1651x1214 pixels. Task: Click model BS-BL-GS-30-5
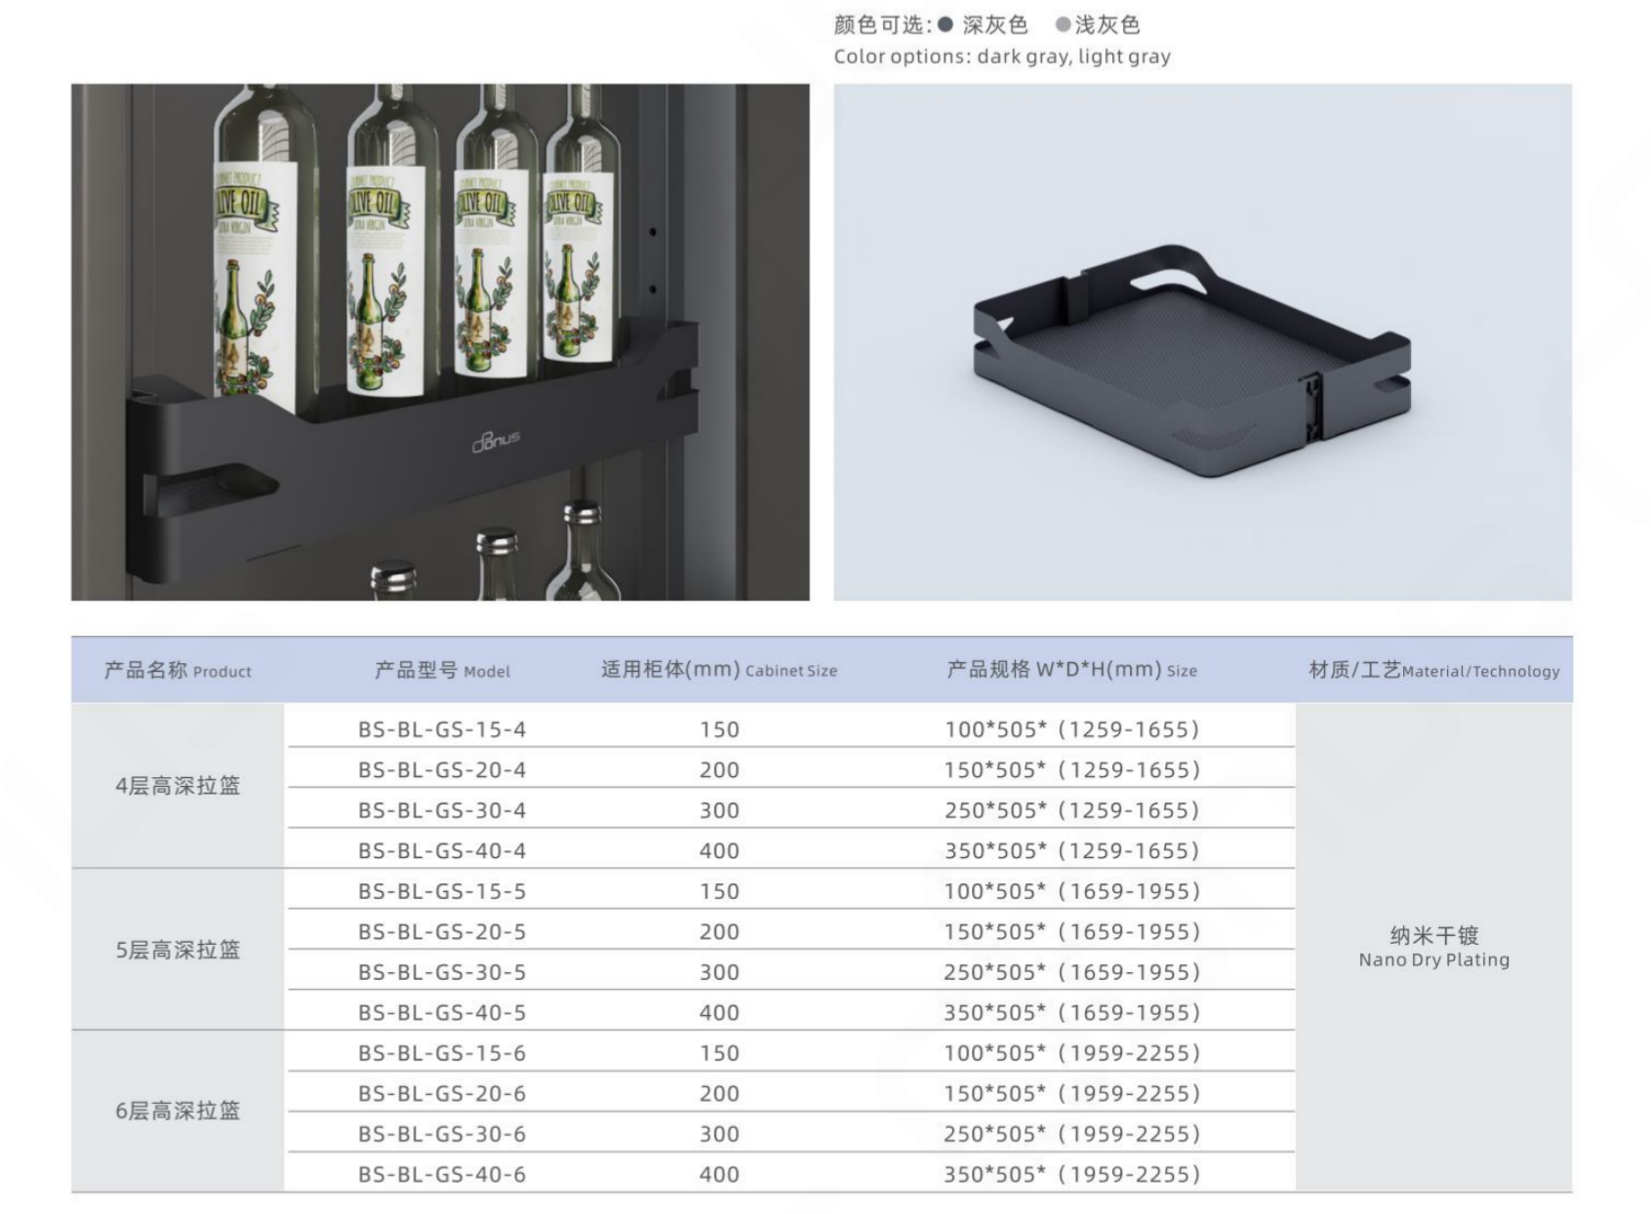(x=442, y=972)
